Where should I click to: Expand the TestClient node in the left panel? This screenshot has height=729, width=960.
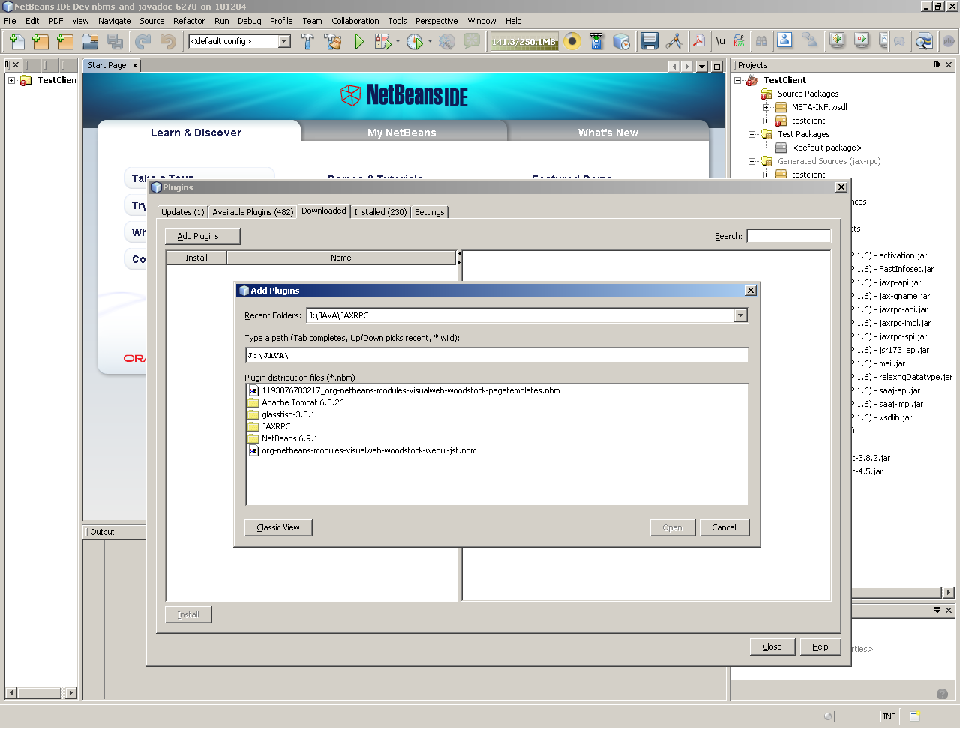(x=12, y=80)
